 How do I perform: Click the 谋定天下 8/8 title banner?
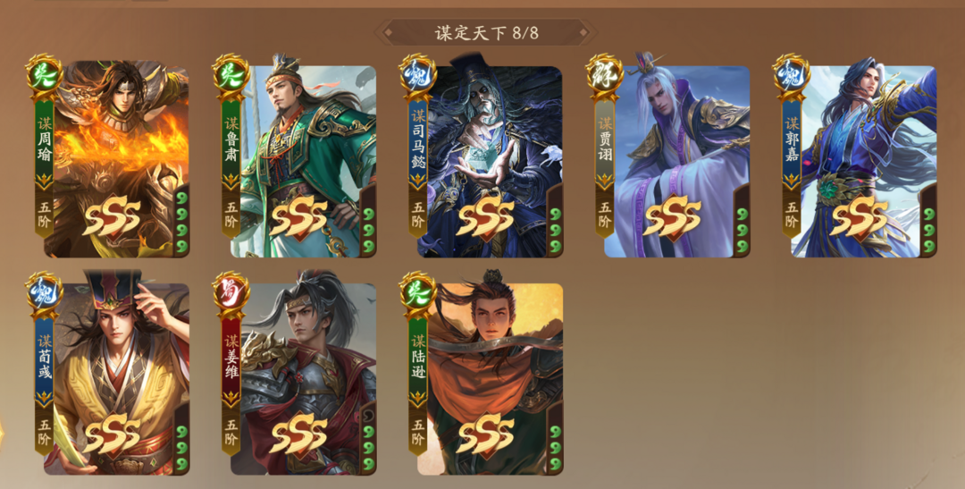tap(486, 33)
